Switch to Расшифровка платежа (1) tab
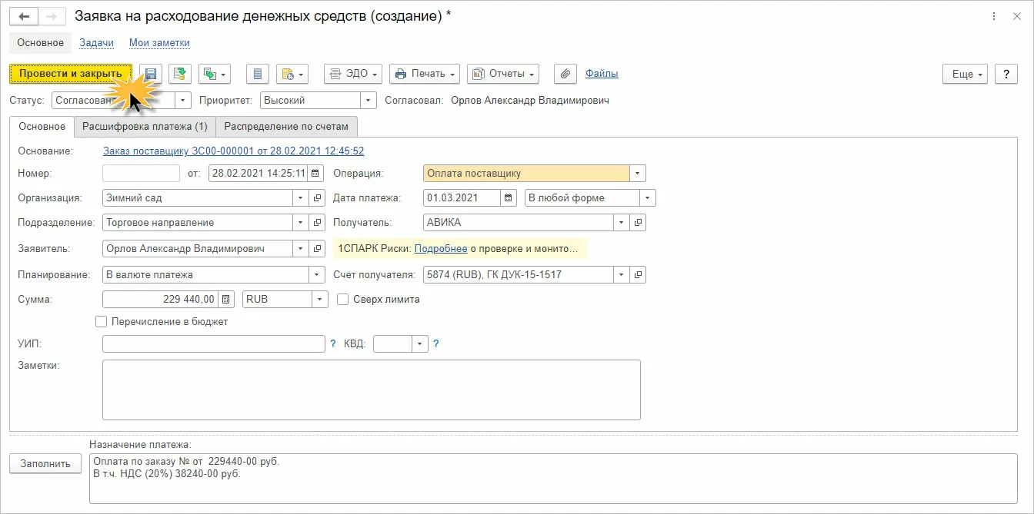 pyautogui.click(x=145, y=126)
